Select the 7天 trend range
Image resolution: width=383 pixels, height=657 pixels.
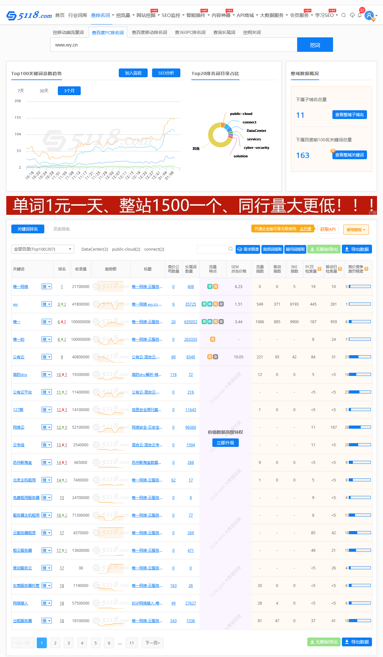pos(21,91)
